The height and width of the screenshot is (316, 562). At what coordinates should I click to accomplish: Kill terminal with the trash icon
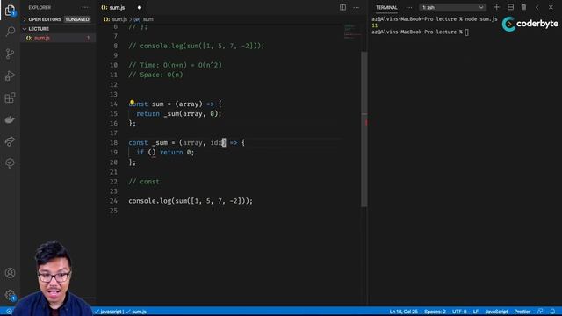tap(523, 7)
